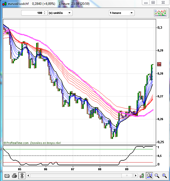The height and width of the screenshot is (181, 170).
Task: Click the envelope (send by email) icon
Action: [7, 176]
